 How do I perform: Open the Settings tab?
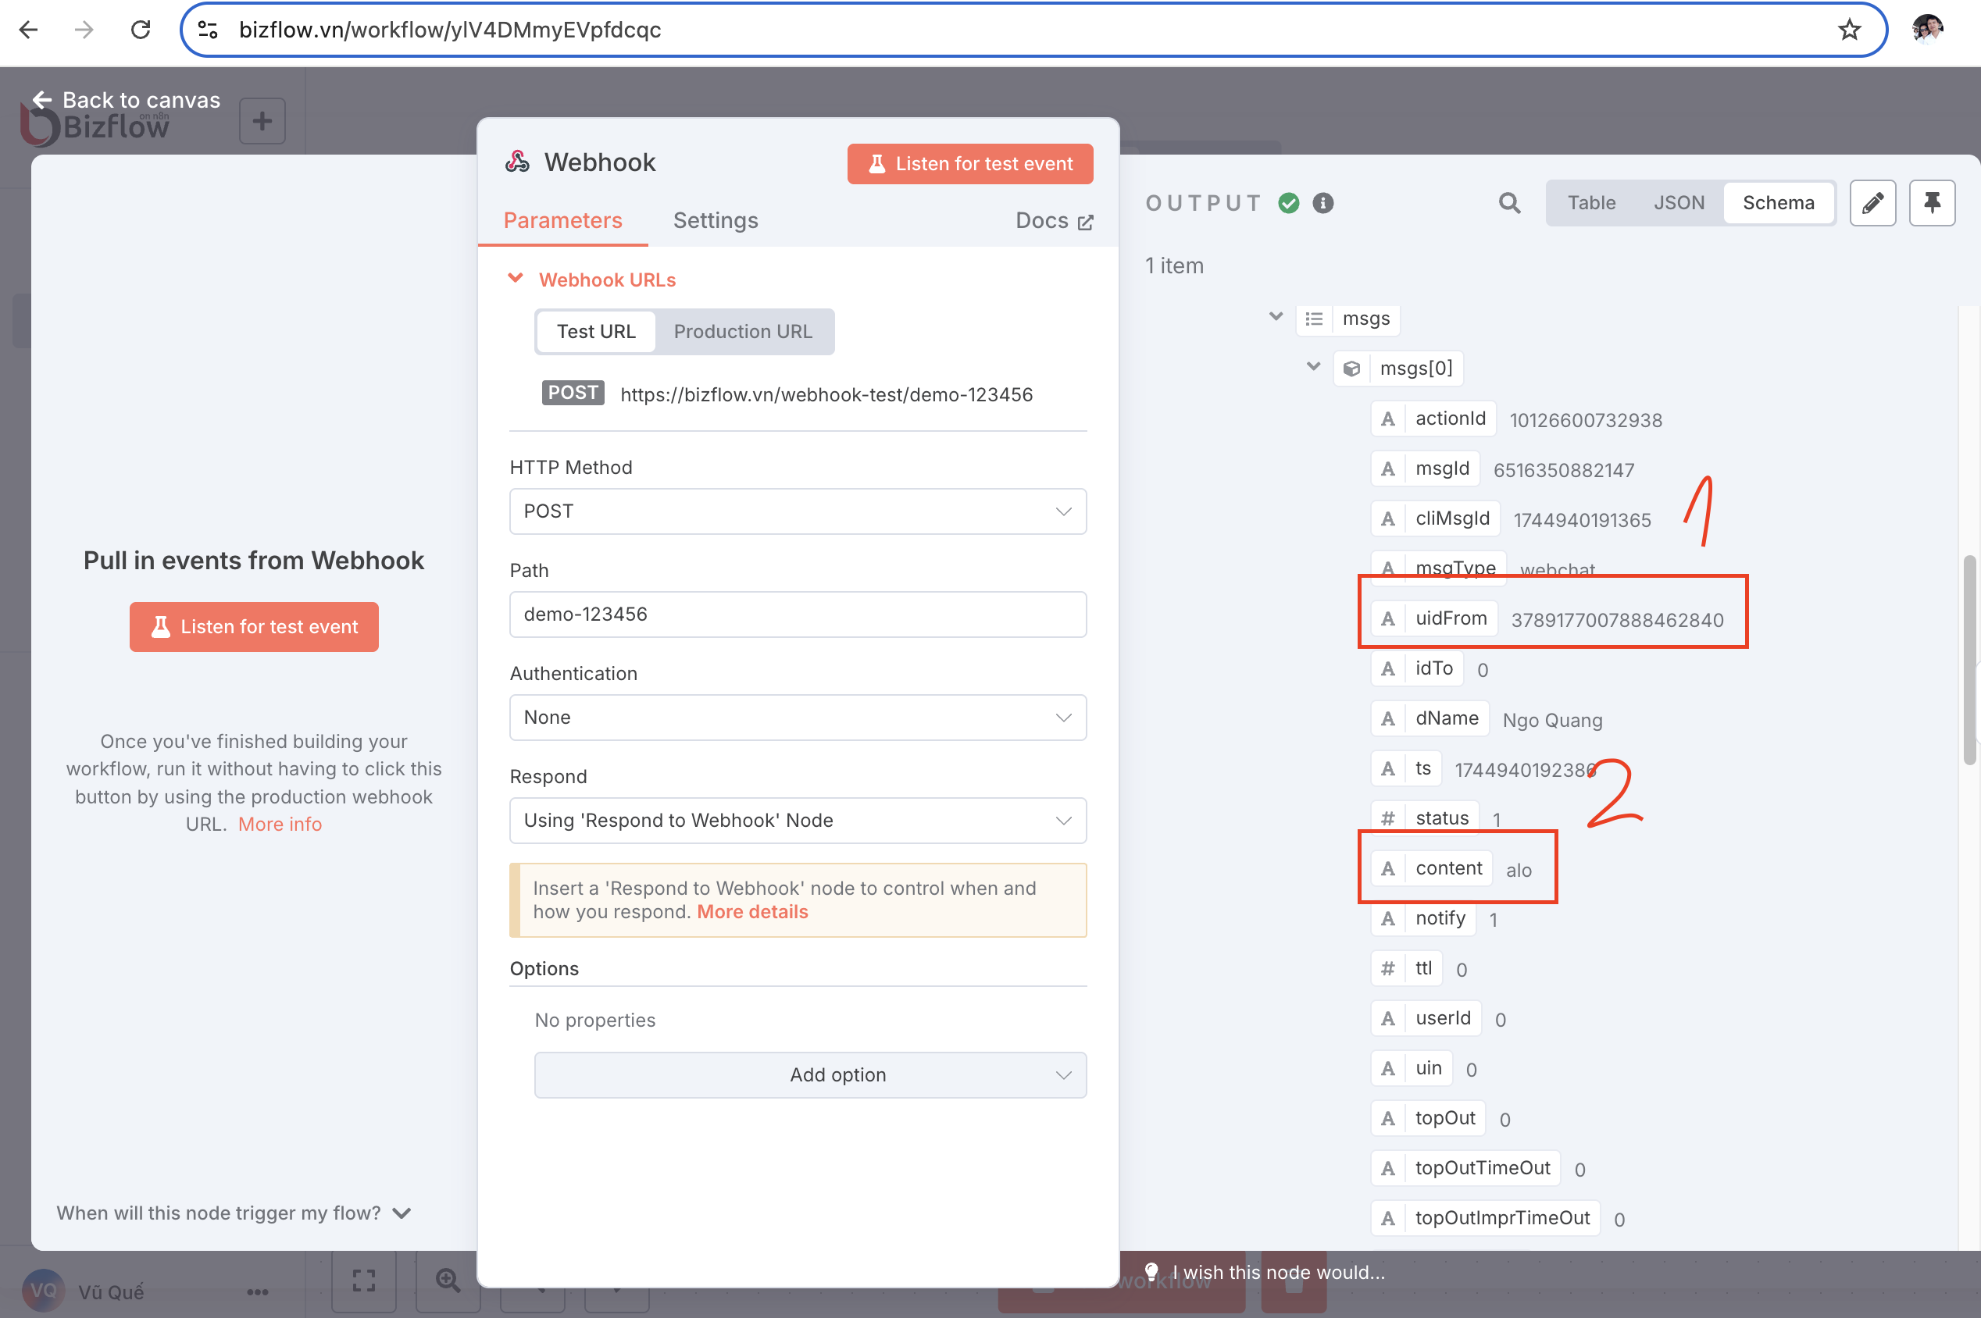point(715,220)
